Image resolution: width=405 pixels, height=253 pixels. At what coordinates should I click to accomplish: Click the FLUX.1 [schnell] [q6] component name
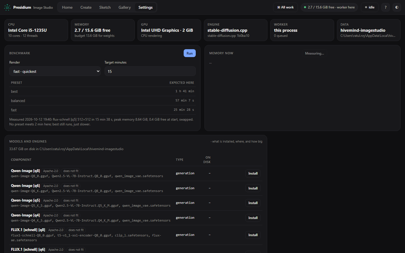pyautogui.click(x=28, y=249)
